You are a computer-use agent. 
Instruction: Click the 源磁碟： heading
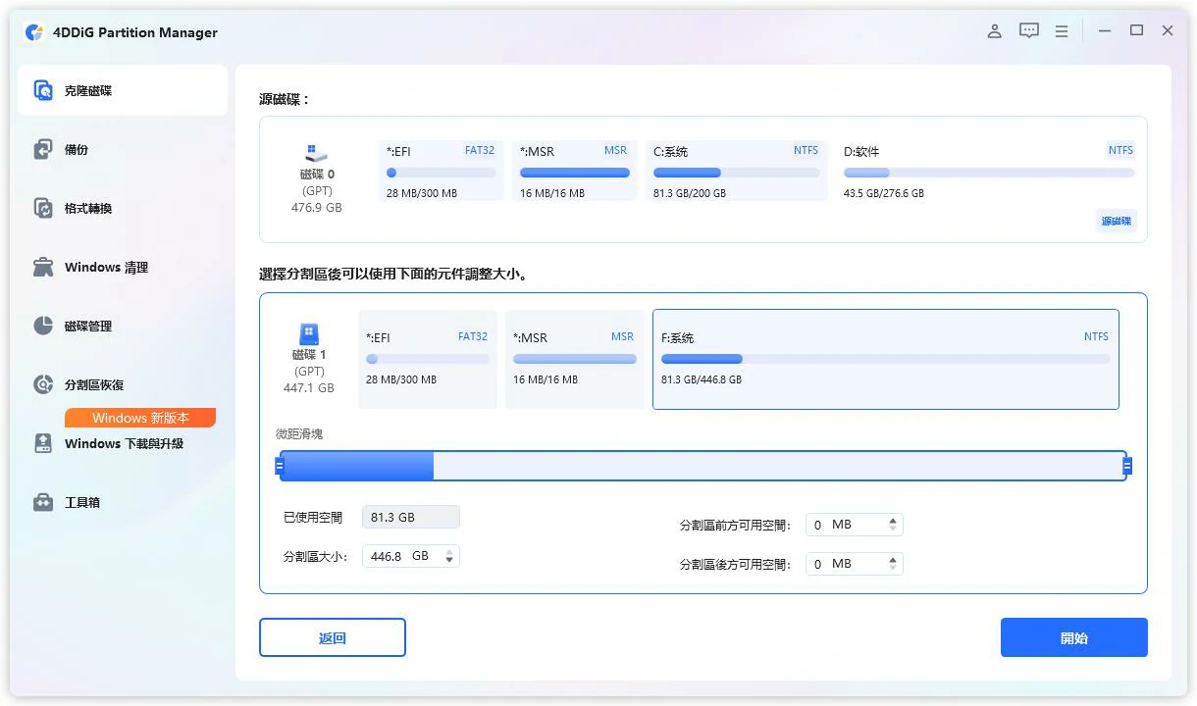point(285,100)
